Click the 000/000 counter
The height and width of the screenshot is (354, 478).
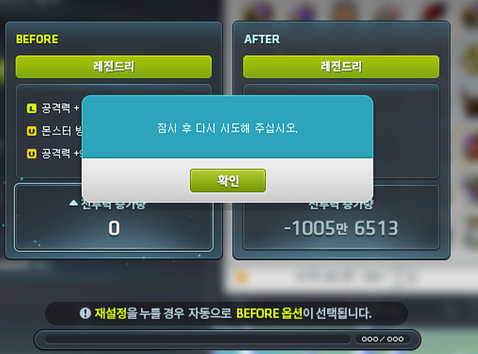(382, 339)
